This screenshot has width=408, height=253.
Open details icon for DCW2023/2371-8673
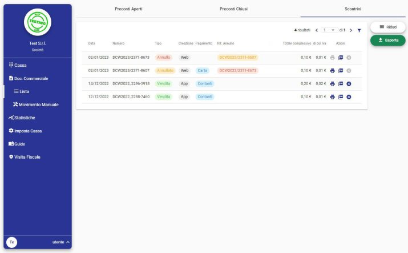(x=341, y=58)
